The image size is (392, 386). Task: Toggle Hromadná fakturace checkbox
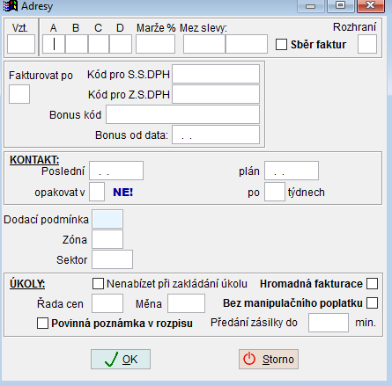373,284
